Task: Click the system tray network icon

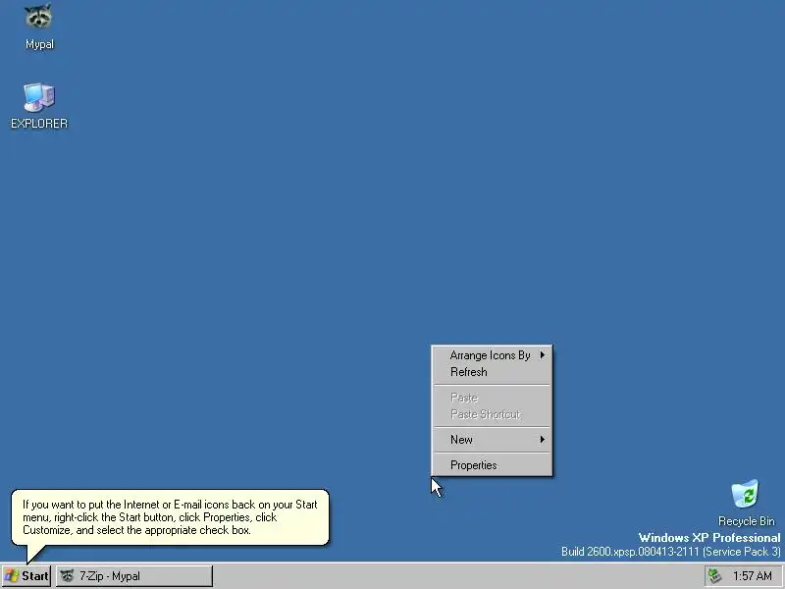Action: click(715, 576)
